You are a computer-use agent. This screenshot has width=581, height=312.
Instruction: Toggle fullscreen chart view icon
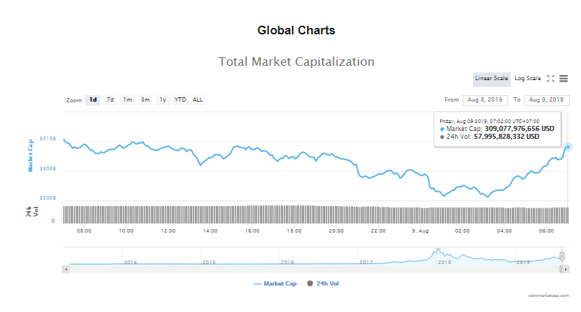[x=551, y=79]
